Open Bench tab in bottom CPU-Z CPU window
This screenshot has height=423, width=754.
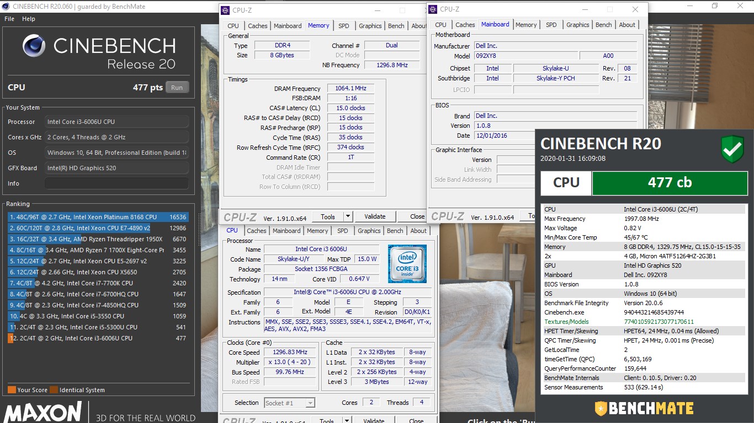[395, 231]
